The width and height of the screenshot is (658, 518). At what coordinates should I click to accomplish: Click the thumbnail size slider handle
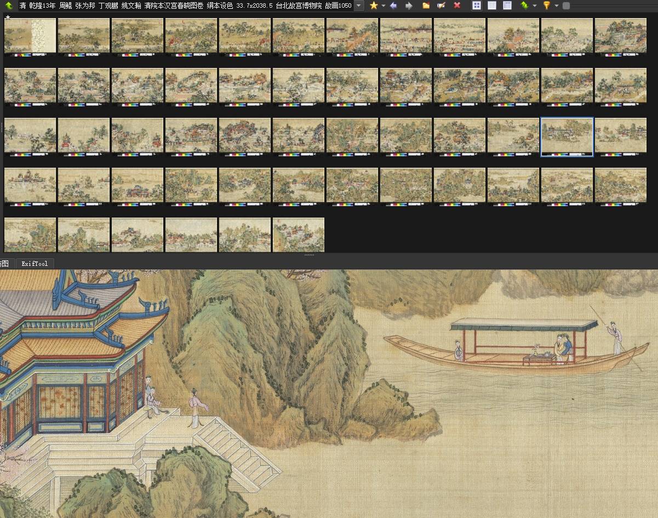pos(566,5)
